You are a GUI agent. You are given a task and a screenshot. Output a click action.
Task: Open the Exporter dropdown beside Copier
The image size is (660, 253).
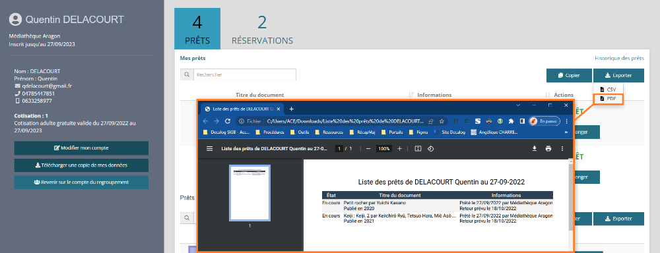[618, 75]
